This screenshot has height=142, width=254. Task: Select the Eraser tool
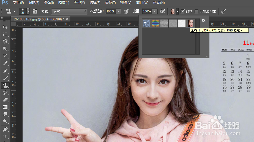pos(5,100)
